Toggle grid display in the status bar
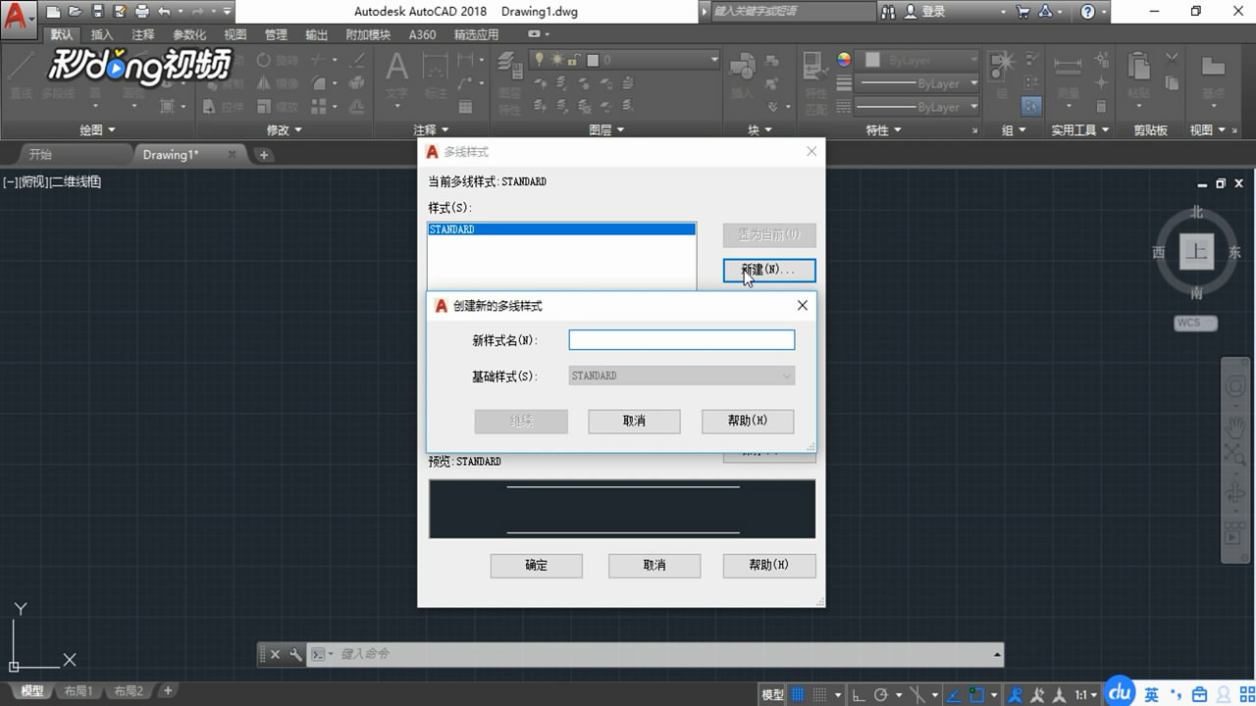The height and width of the screenshot is (706, 1256). click(x=800, y=694)
